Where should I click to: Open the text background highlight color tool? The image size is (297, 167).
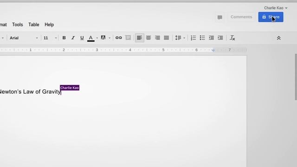(x=103, y=38)
